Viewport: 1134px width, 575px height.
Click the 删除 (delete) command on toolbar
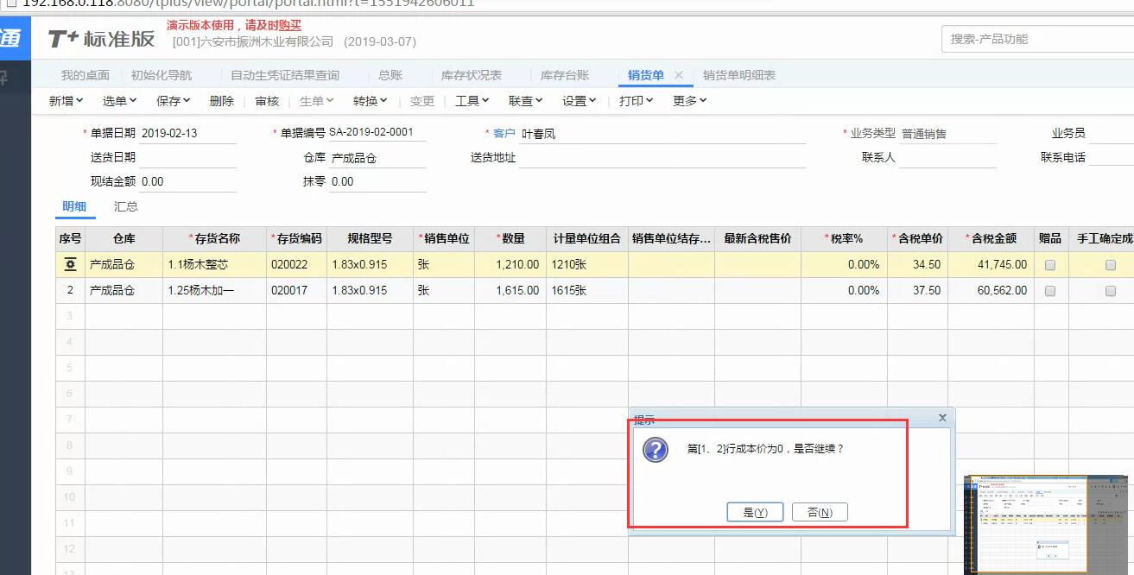pyautogui.click(x=221, y=100)
